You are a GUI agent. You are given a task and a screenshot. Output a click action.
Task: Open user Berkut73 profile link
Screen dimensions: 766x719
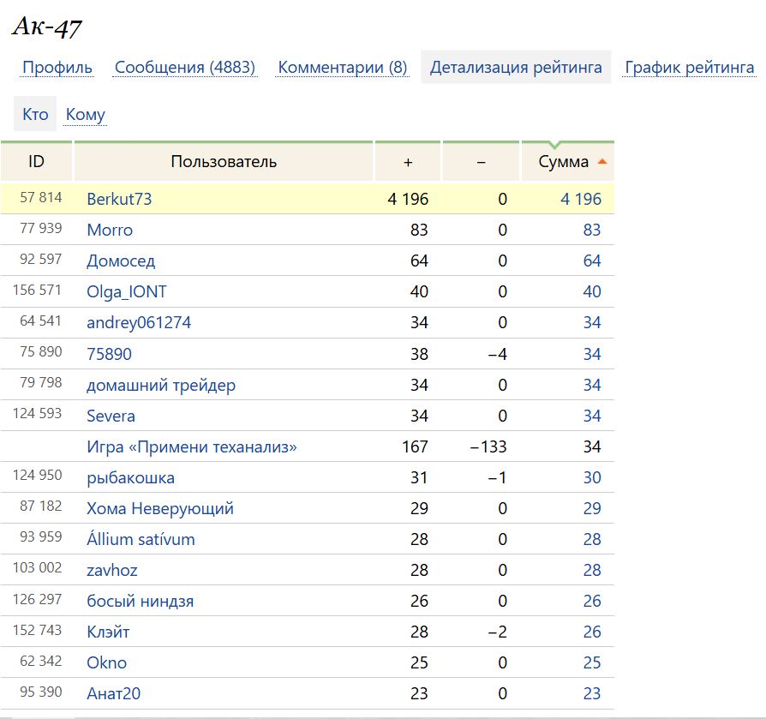(119, 199)
